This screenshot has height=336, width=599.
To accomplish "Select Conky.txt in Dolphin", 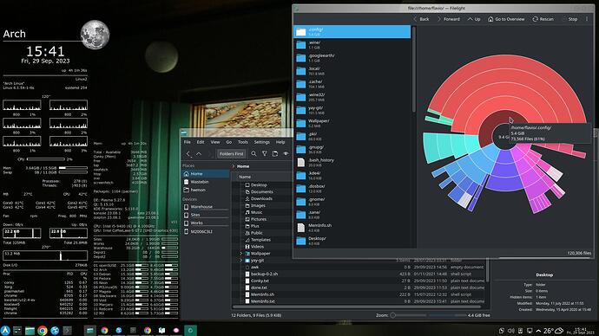I will click(257, 281).
